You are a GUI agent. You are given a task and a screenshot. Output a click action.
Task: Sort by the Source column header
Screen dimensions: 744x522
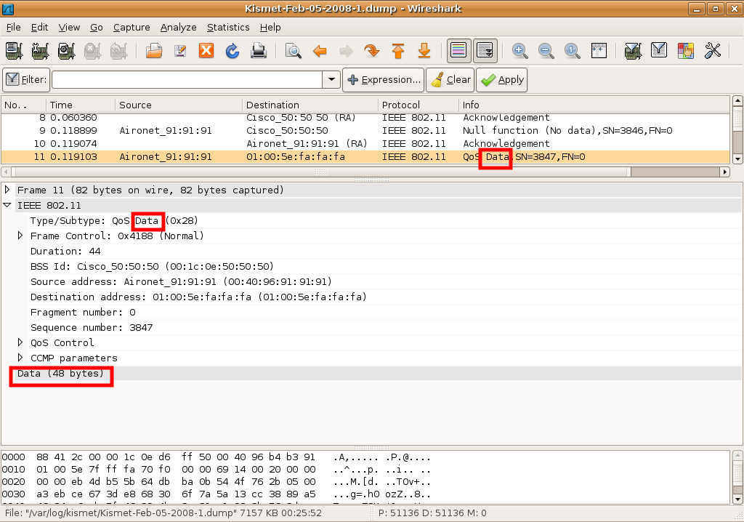179,105
